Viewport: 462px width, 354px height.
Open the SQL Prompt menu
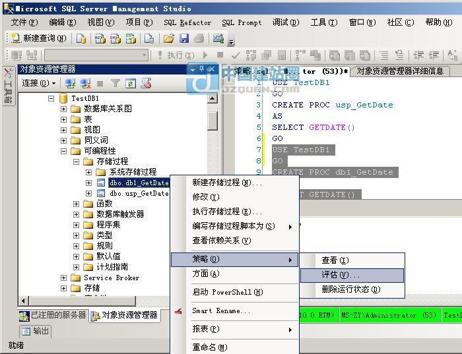(242, 22)
